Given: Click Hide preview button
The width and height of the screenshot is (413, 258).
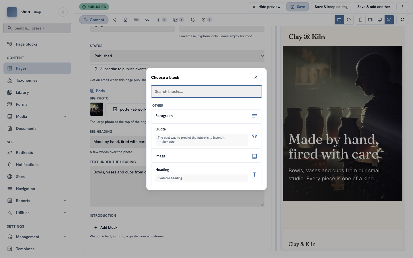Looking at the screenshot, I should point(266,7).
